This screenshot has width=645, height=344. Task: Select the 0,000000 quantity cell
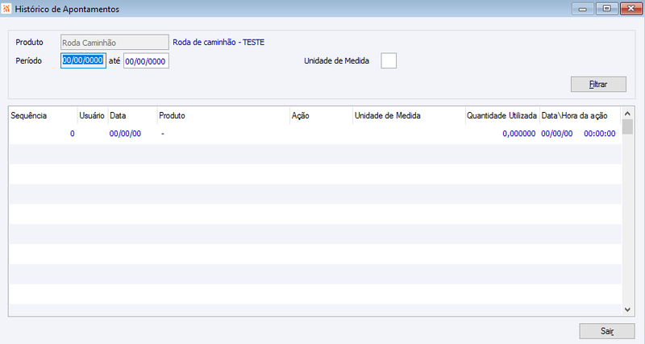click(x=518, y=134)
